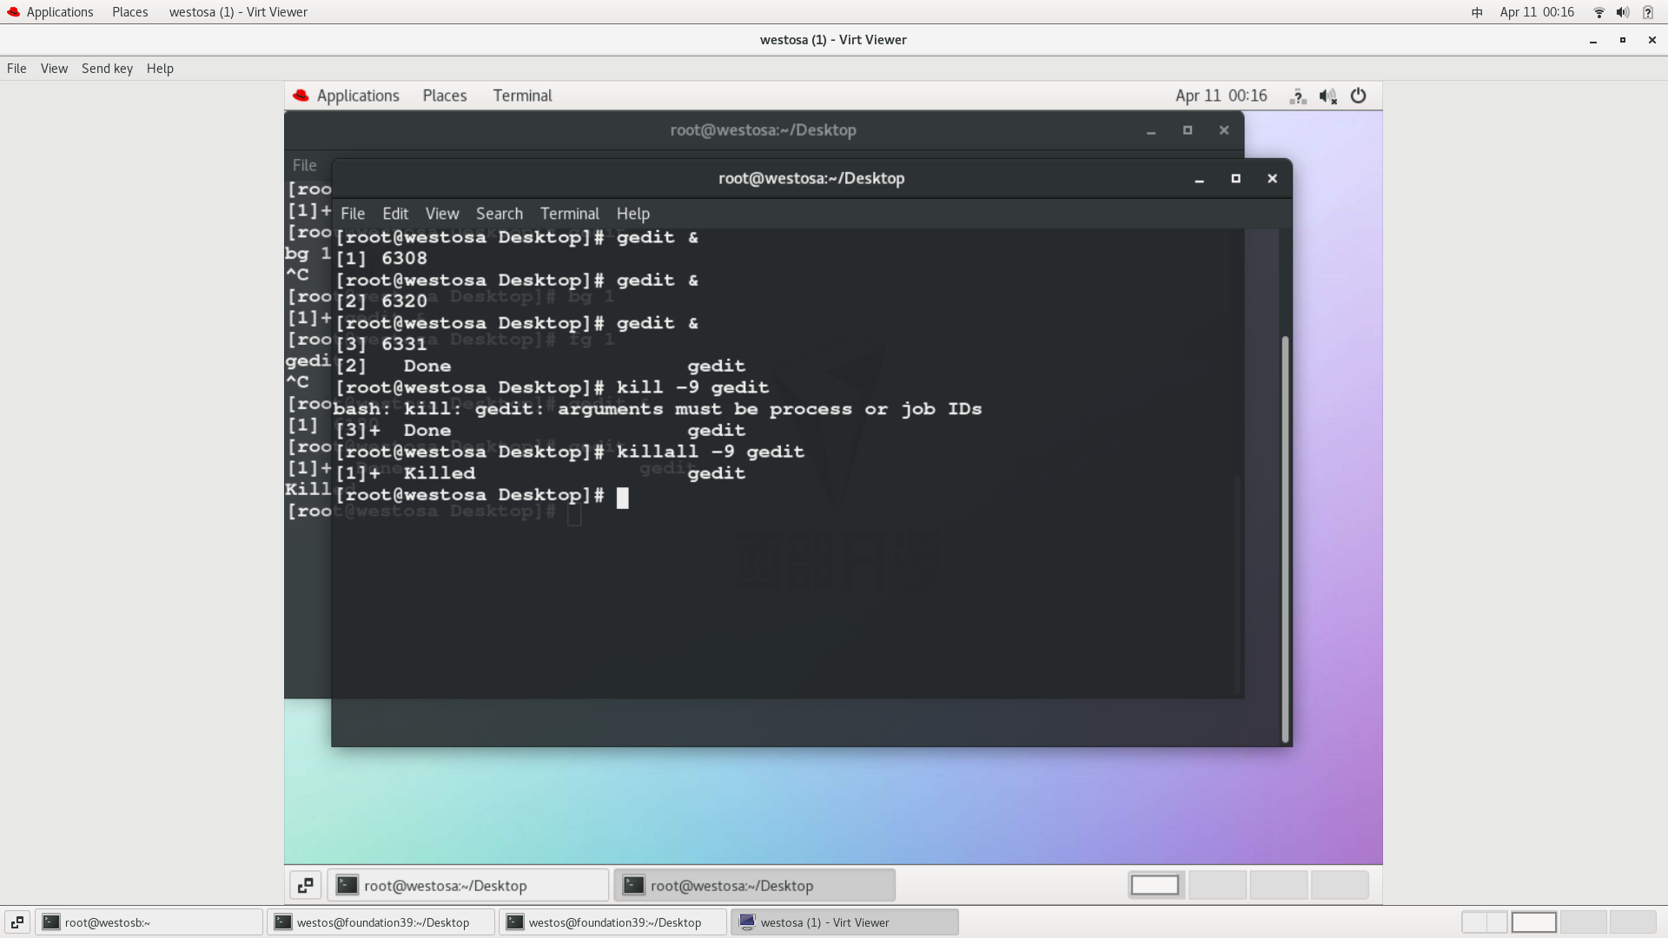Viewport: 1668px width, 938px height.
Task: Switch to first guest taskbar terminal entry
Action: (468, 886)
